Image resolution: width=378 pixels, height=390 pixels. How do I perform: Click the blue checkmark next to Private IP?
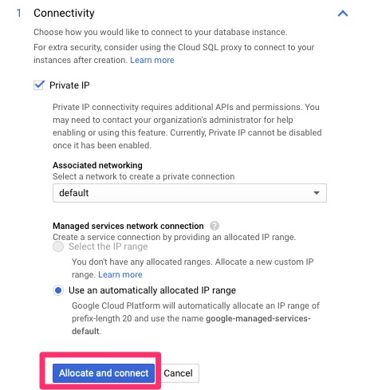click(39, 85)
